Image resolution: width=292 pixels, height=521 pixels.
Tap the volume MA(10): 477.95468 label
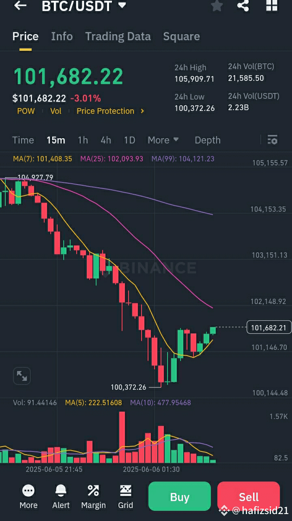pos(161,403)
